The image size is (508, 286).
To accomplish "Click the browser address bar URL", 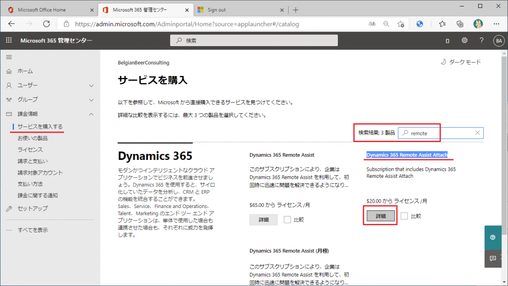I will 187,24.
